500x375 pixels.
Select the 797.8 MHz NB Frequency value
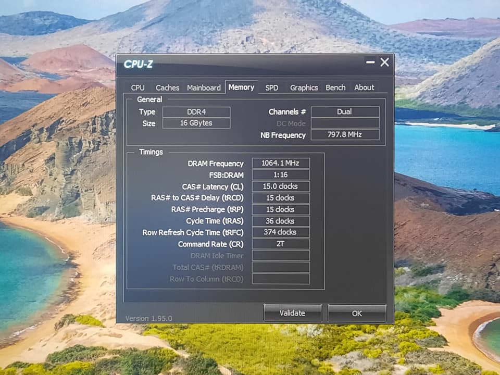[345, 134]
